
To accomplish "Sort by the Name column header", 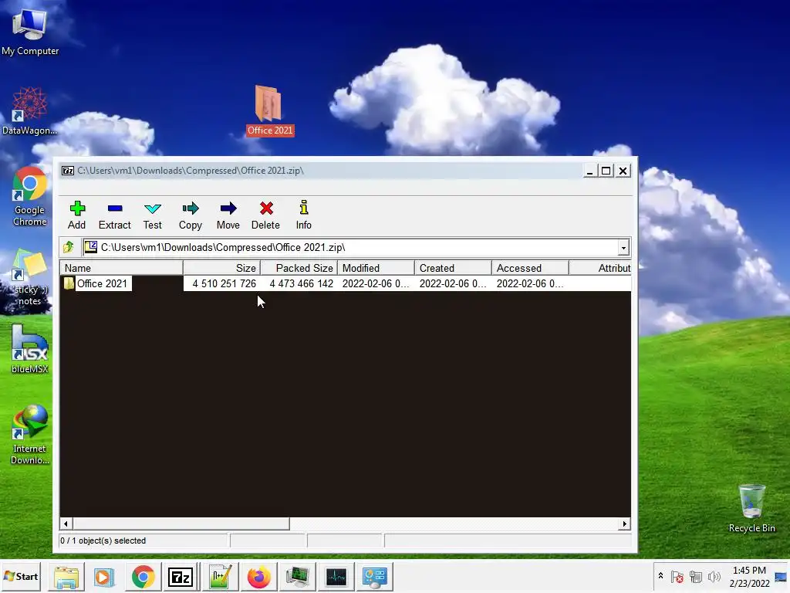I will click(x=121, y=268).
